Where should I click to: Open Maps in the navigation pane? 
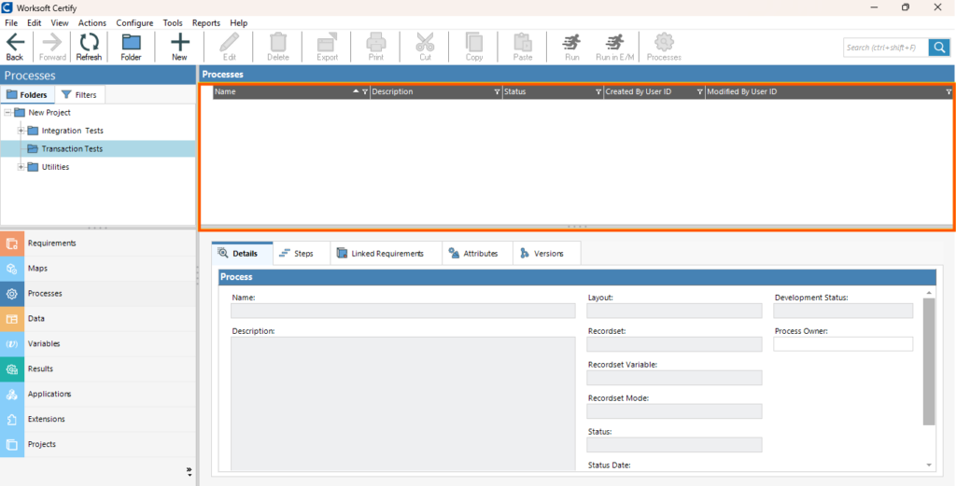97,268
